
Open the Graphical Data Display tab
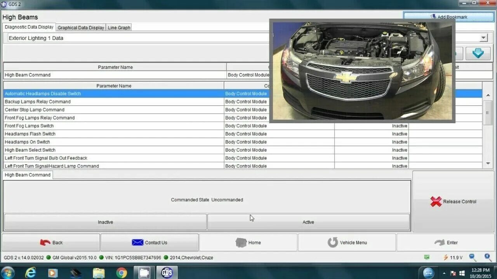(81, 28)
